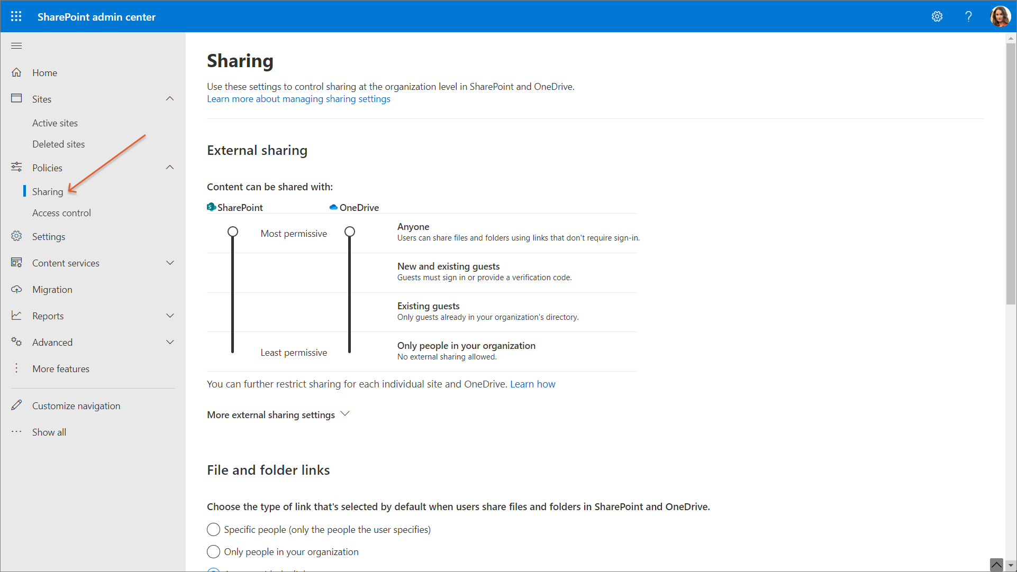Open Learn more about managing sharing link

pos(298,99)
